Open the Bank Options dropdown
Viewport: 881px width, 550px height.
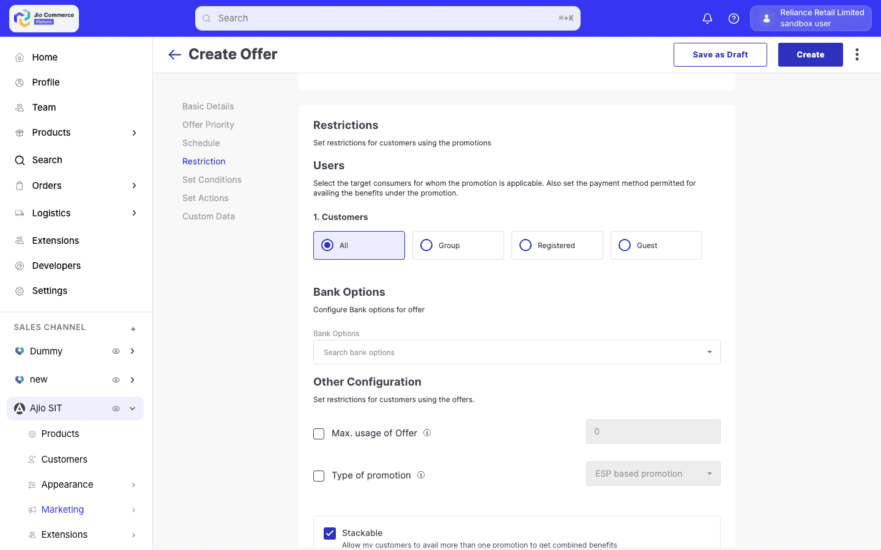(709, 352)
